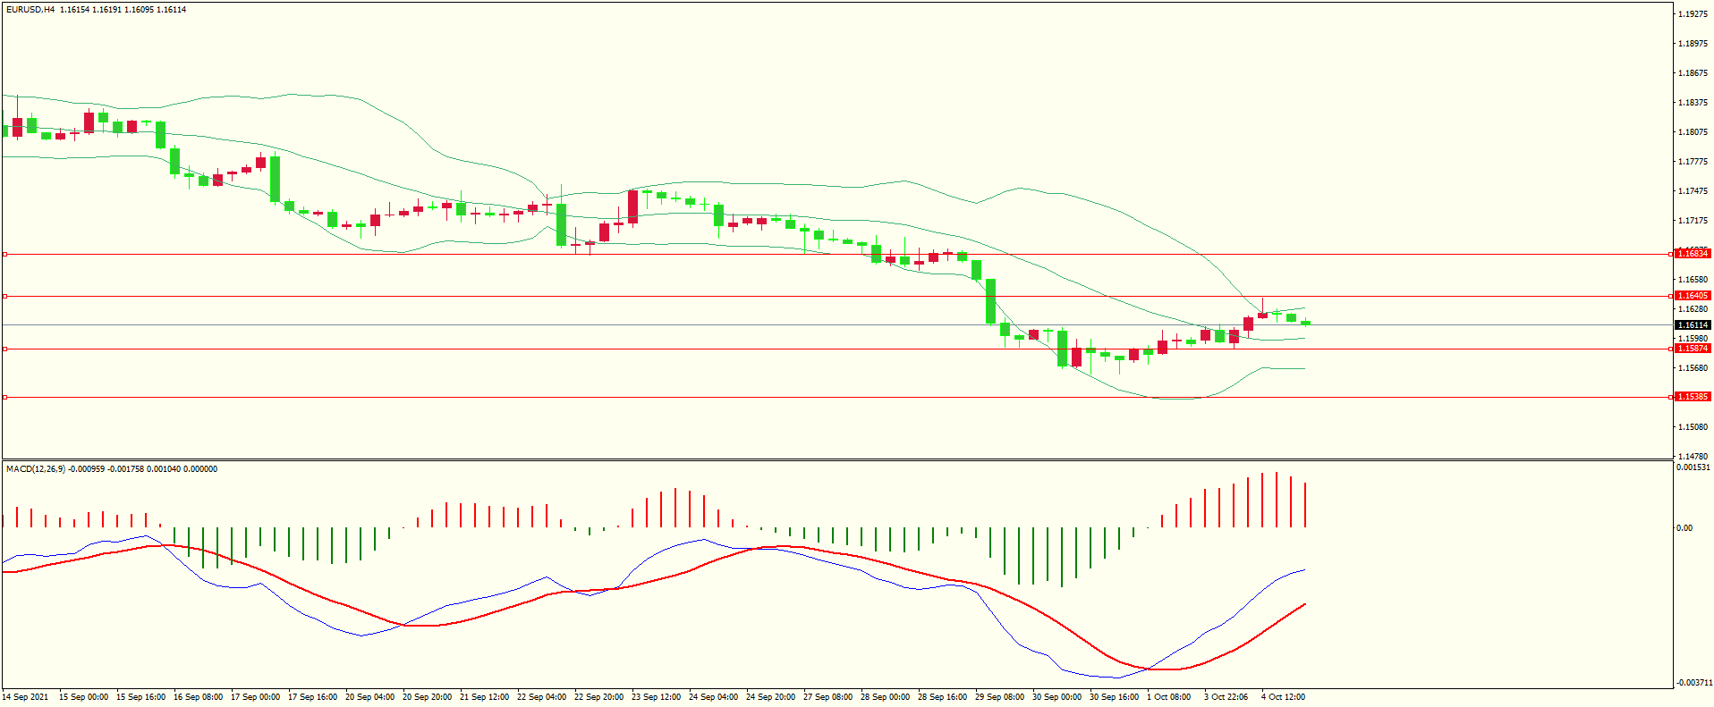Click the 1.17175 price scale label
Screen dimensions: 1714x707
tap(1693, 221)
